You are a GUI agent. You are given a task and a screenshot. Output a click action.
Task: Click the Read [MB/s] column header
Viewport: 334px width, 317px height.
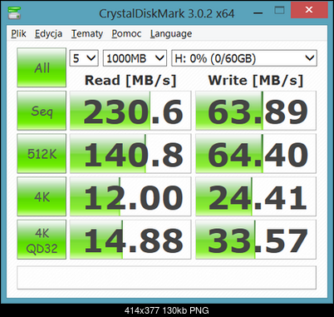click(130, 81)
